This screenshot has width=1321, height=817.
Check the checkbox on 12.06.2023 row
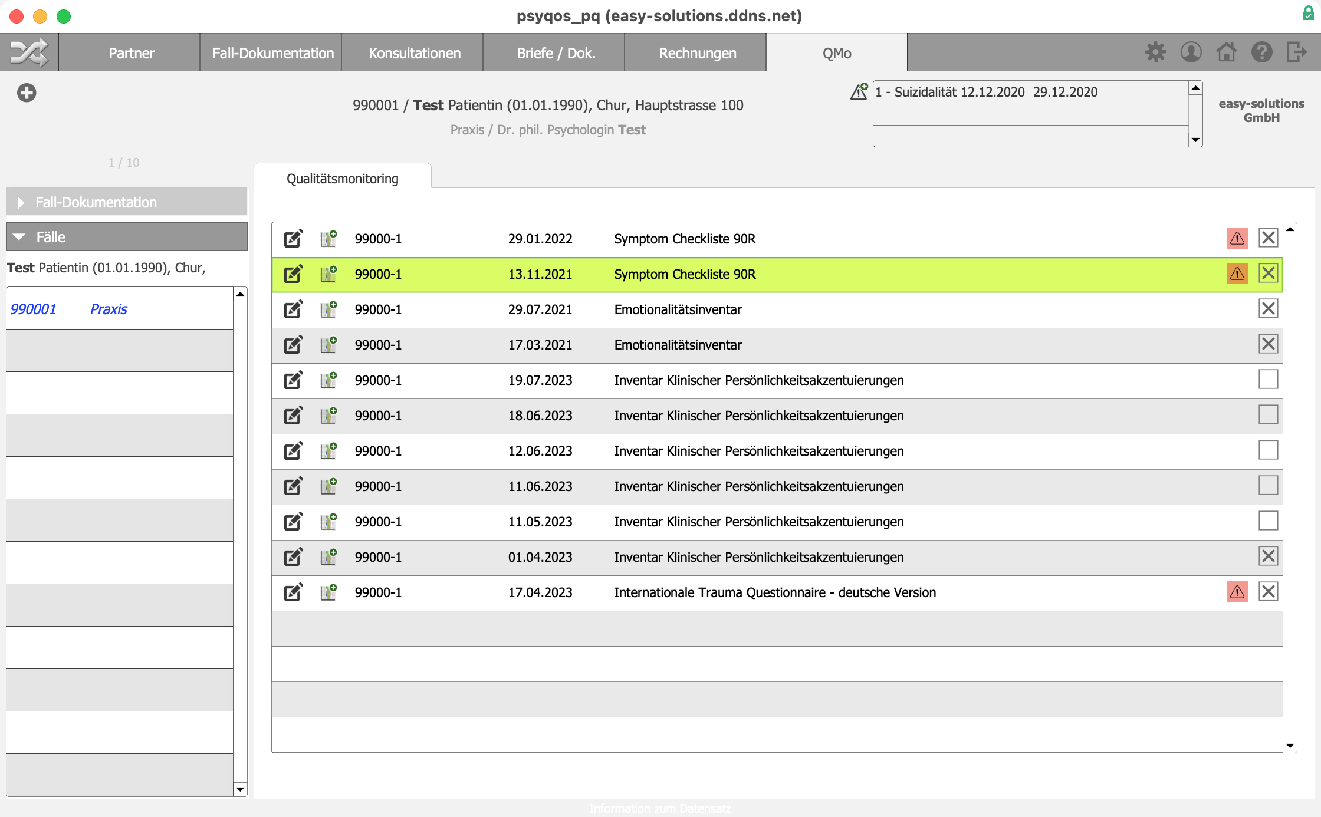tap(1268, 450)
